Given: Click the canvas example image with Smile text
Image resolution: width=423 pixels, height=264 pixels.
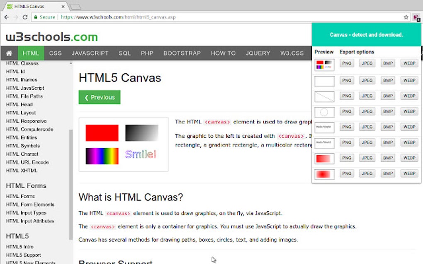Looking at the screenshot, I should coord(124,144).
